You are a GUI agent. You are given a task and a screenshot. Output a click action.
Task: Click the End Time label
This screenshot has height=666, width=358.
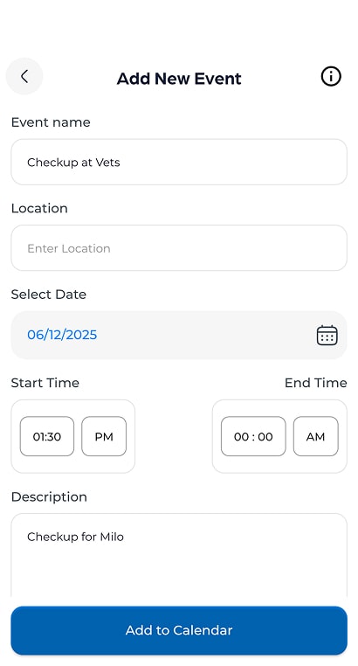point(315,383)
